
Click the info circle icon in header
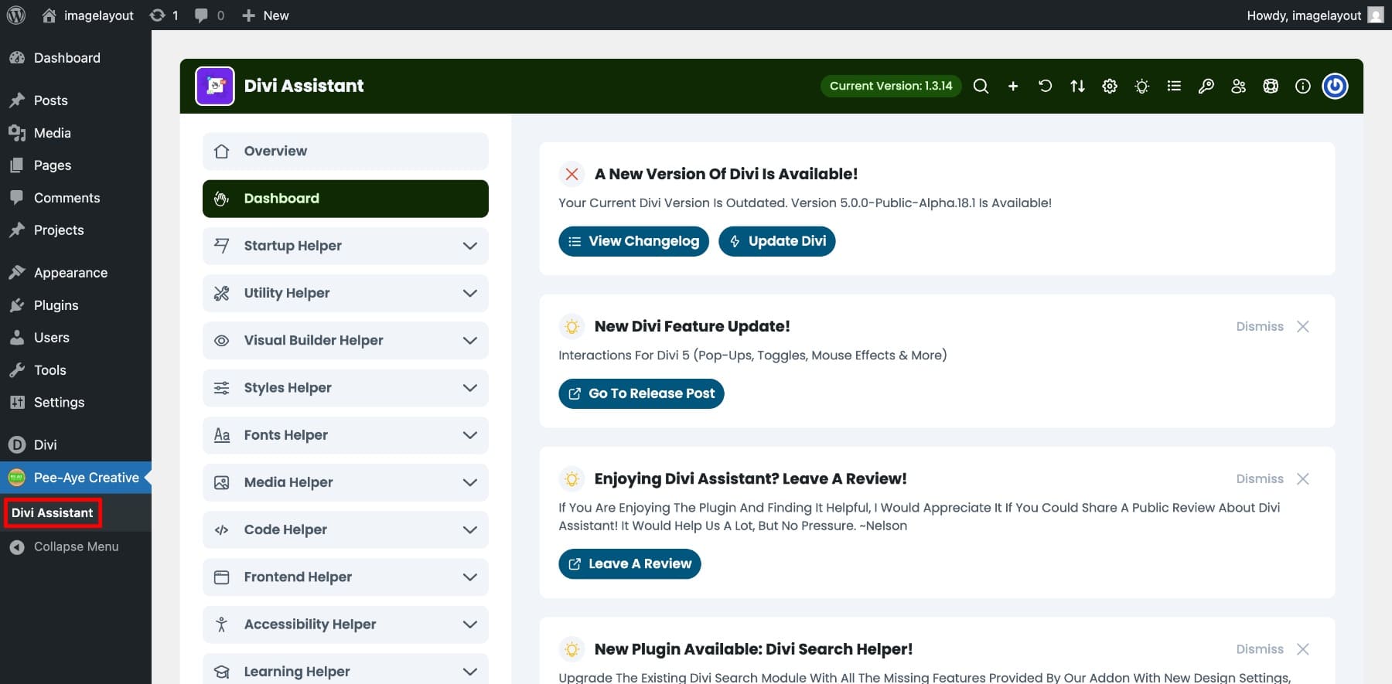(1303, 86)
